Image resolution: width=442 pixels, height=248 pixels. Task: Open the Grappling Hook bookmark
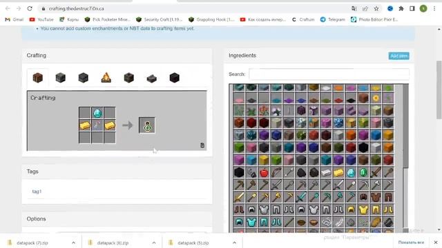coord(212,19)
